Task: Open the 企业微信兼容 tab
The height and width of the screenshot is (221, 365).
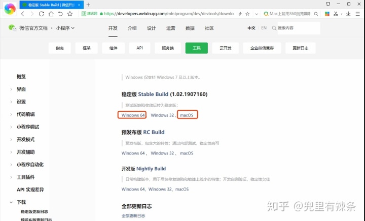Action: (x=262, y=48)
